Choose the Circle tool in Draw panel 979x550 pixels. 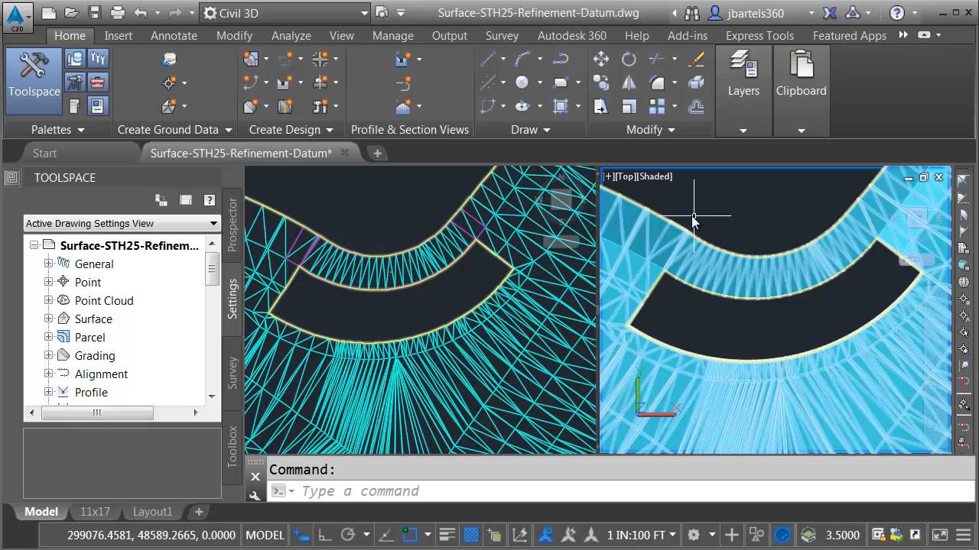coord(522,82)
